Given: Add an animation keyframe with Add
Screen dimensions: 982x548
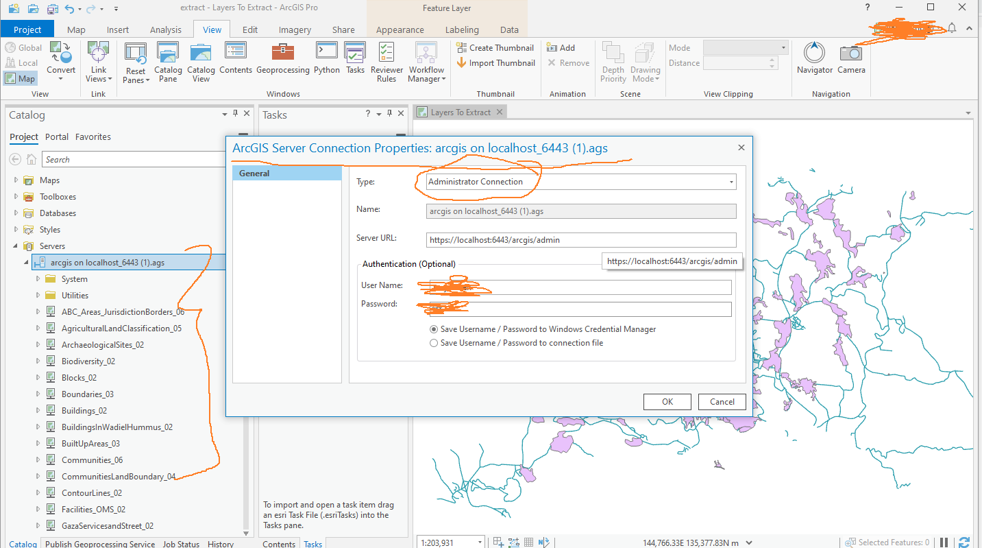Looking at the screenshot, I should tap(561, 48).
